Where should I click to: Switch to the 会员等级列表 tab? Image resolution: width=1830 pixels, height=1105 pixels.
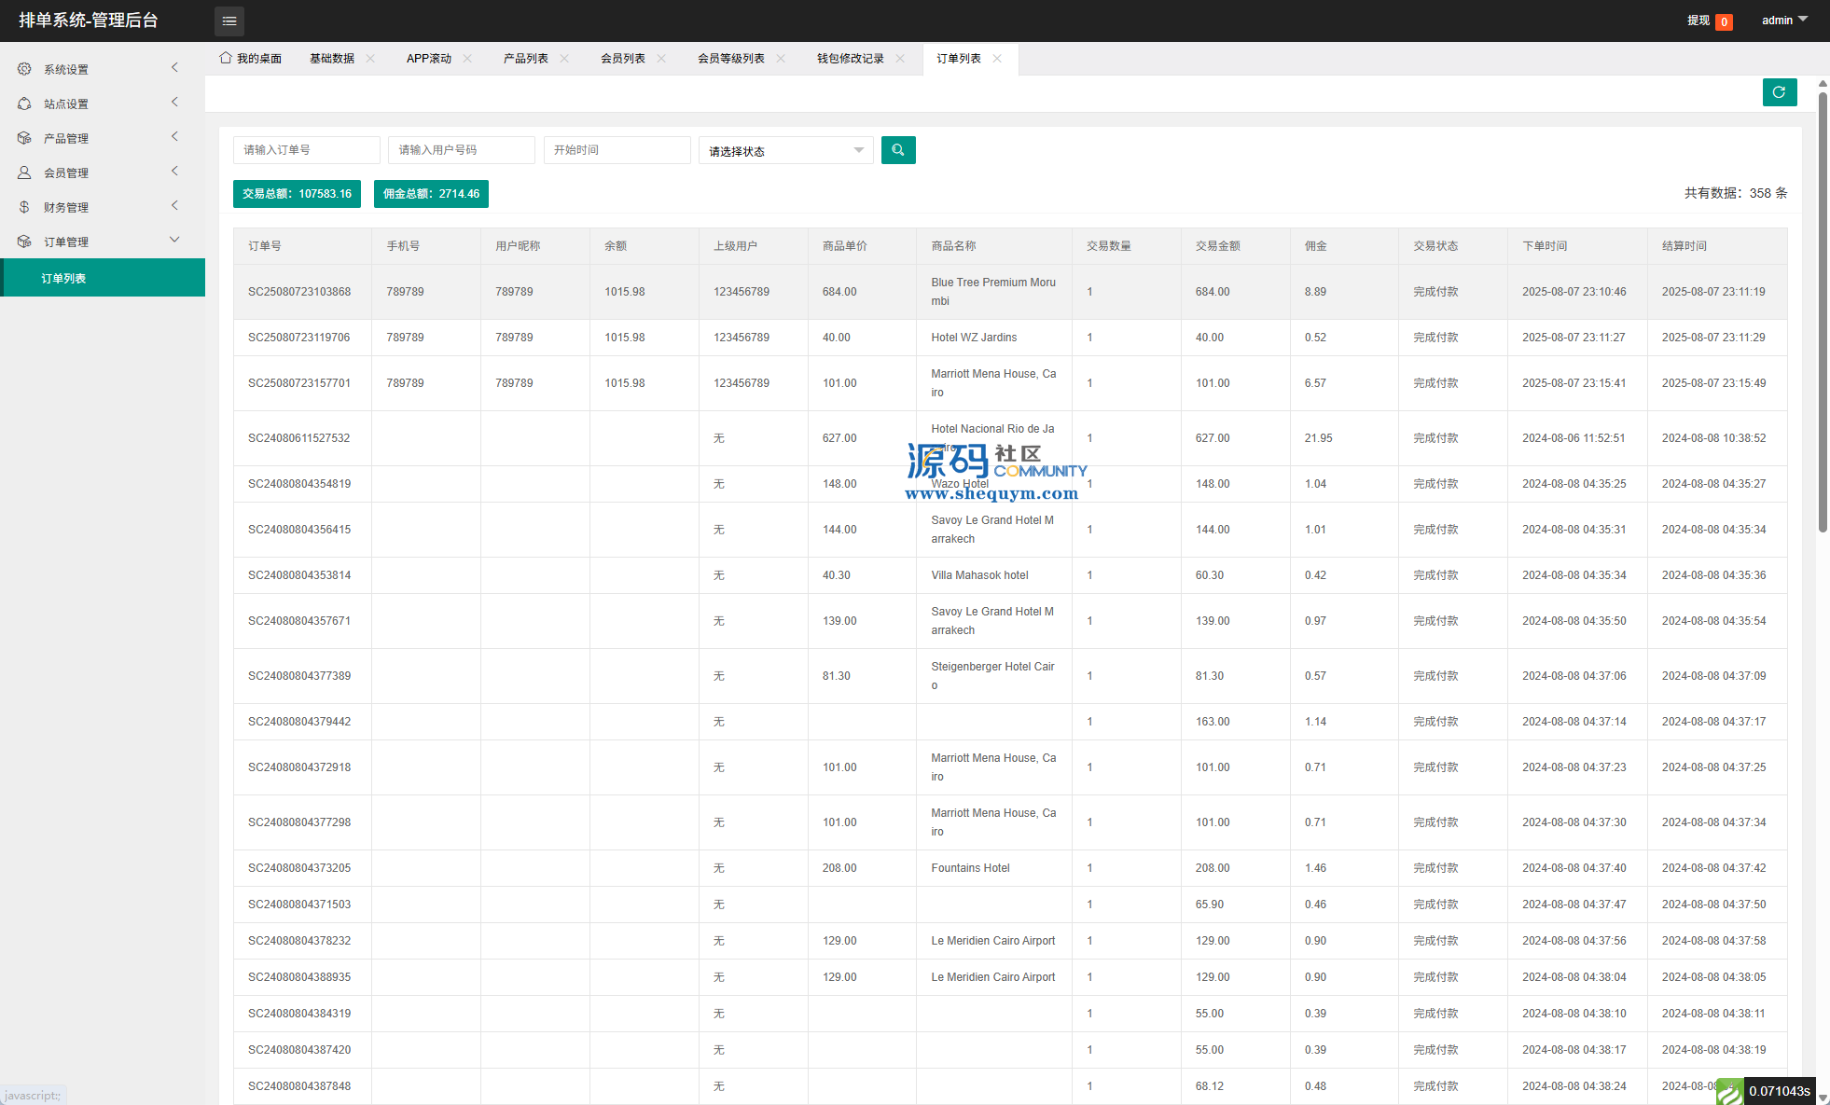(730, 58)
